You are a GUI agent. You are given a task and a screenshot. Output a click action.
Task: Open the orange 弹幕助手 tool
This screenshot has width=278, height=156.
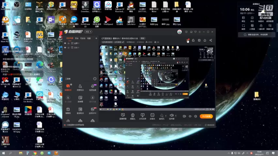click(68, 87)
